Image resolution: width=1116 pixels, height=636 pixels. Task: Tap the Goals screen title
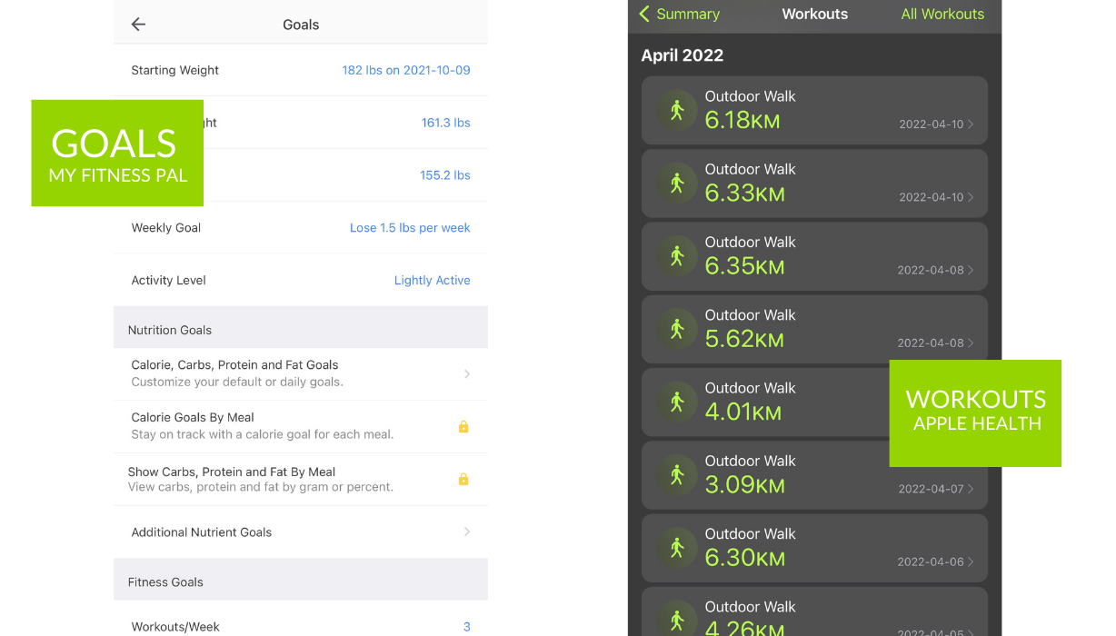point(301,25)
